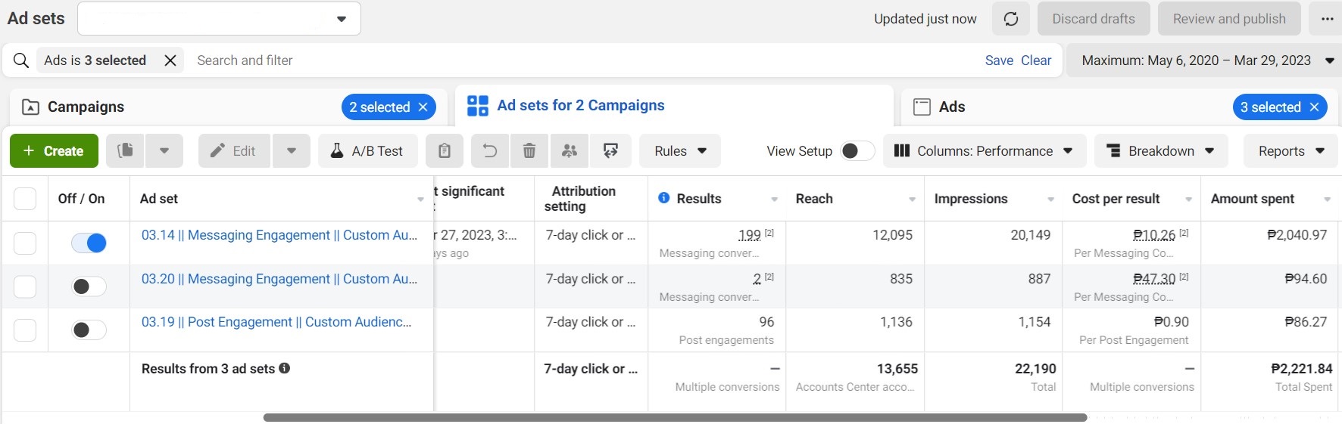Click the green Create button

pos(54,151)
